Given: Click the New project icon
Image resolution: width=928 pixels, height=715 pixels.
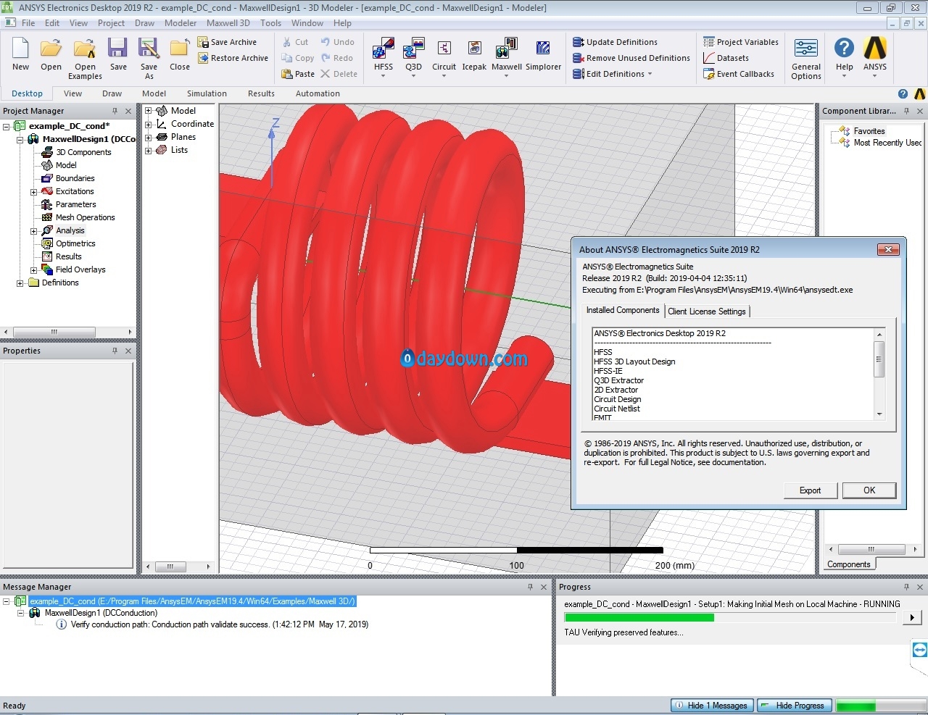Looking at the screenshot, I should 21,49.
